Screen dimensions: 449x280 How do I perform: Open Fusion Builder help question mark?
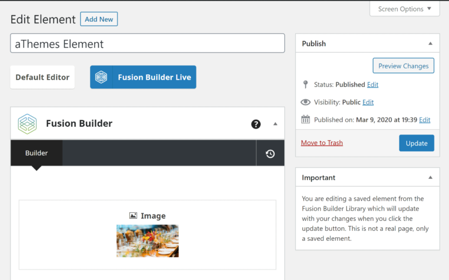click(255, 124)
